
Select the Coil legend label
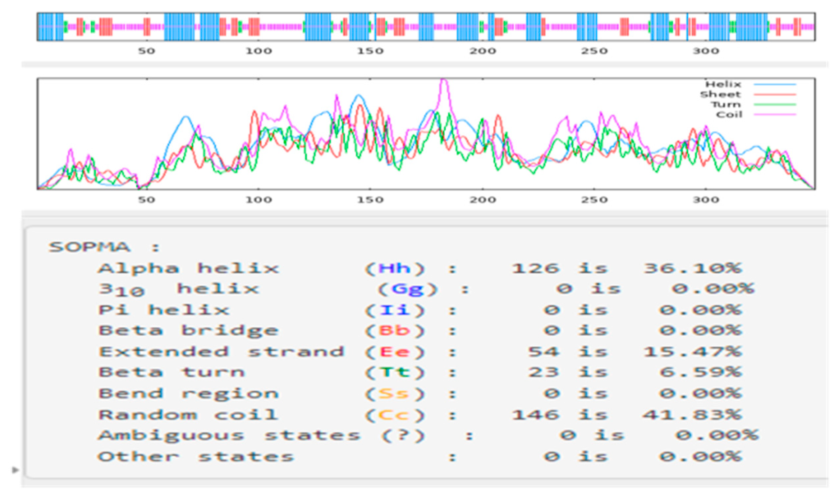click(x=729, y=115)
